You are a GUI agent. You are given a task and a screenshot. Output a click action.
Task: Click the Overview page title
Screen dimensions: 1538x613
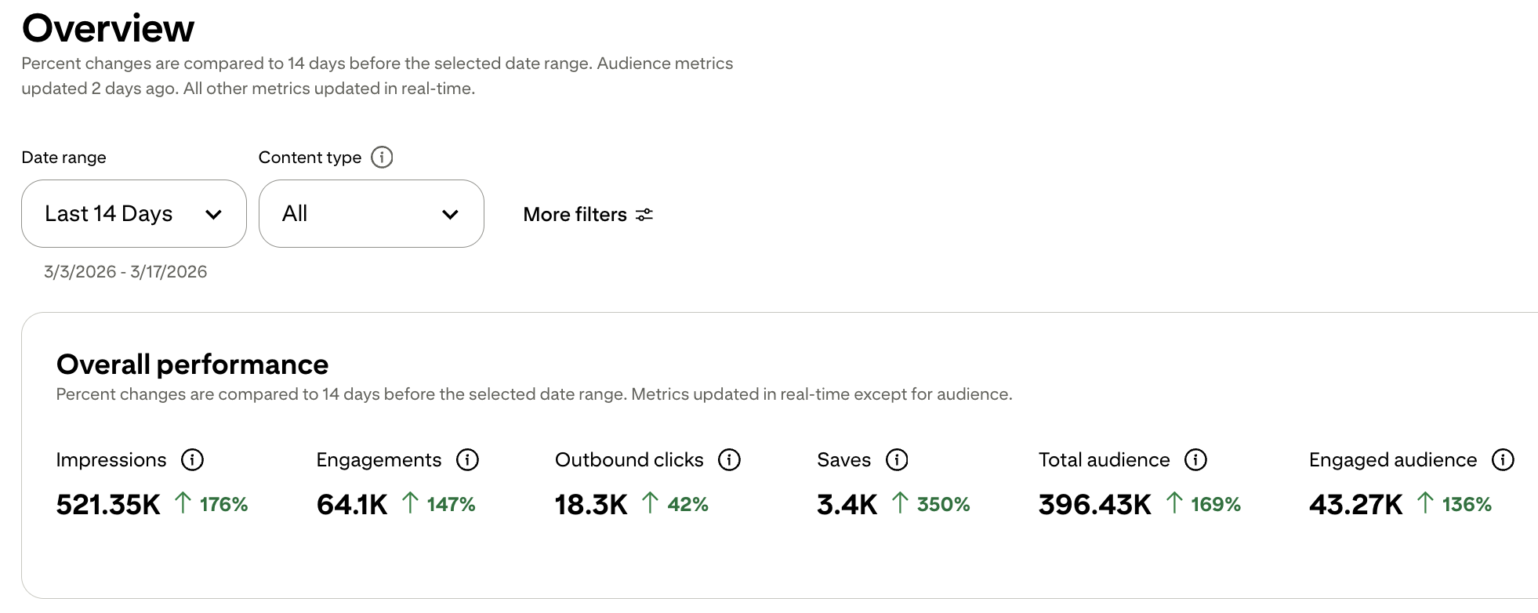pos(108,28)
